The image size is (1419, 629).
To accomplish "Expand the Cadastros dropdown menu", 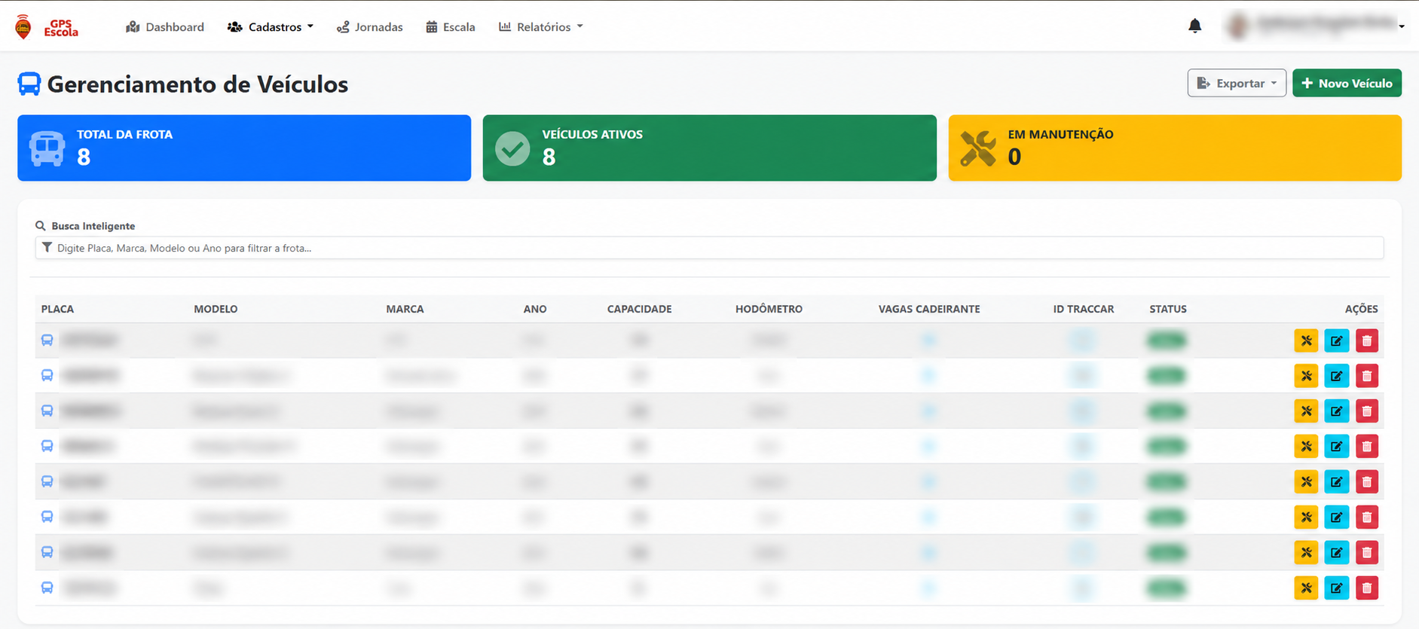I will 270,27.
